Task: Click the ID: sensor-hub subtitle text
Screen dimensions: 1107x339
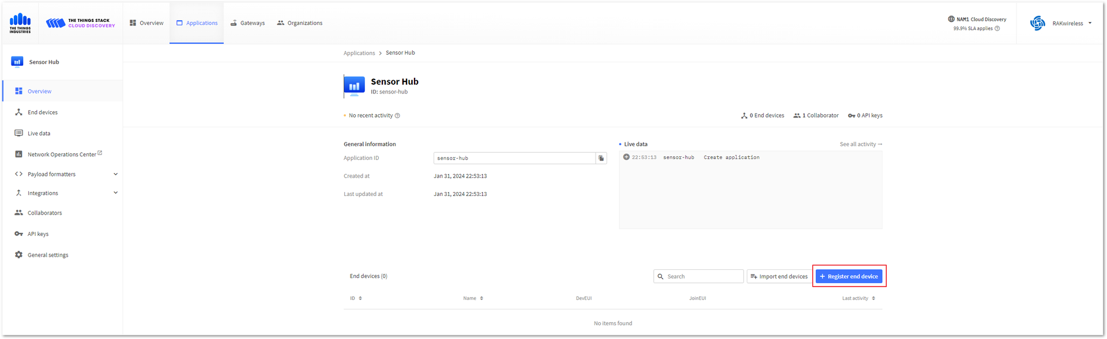Action: tap(389, 92)
